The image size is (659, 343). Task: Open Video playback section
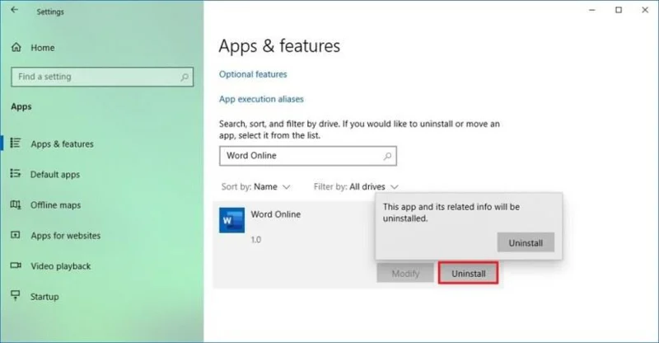pyautogui.click(x=60, y=266)
